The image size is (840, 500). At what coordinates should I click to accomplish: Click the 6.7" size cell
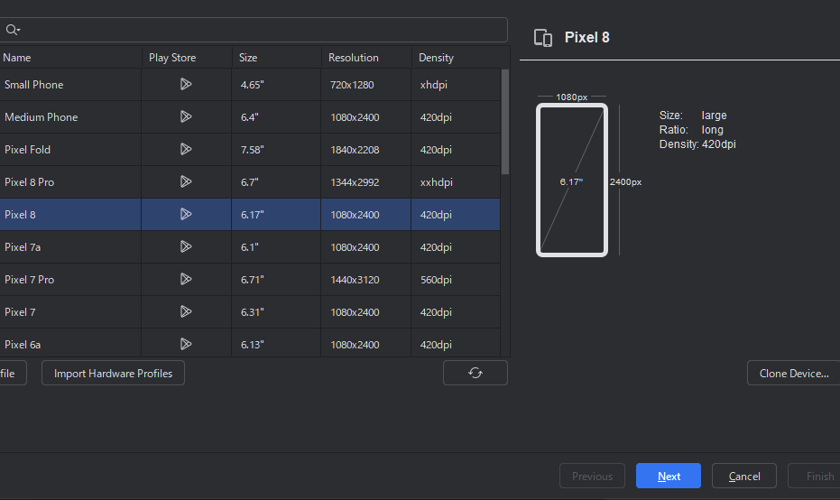coord(276,182)
